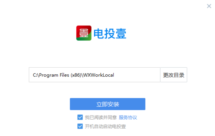
Task: Click the 我已阅读并同意 label text
Action: 101,117
